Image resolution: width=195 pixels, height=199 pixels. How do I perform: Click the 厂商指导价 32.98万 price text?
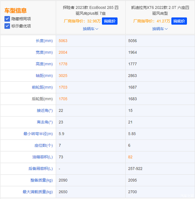[82, 21]
